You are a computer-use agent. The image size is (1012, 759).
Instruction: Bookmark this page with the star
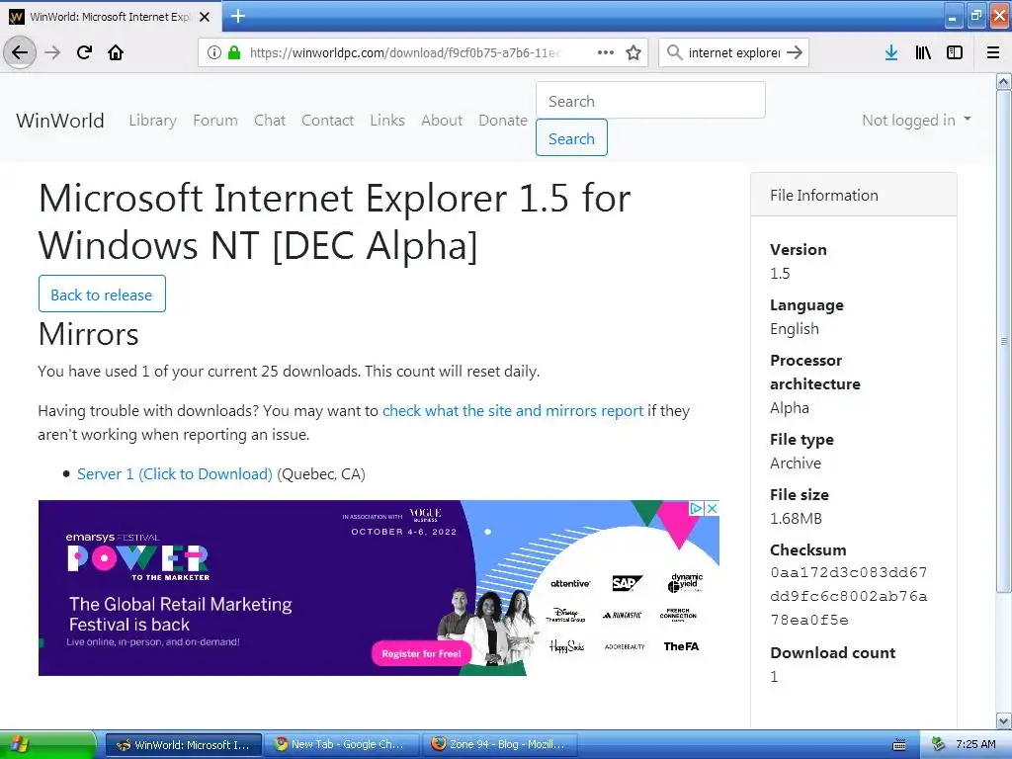click(633, 52)
